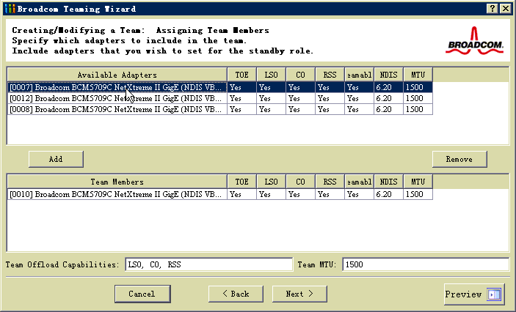The height and width of the screenshot is (312, 516).
Task: Click the Team MTU field showing 1500
Action: click(x=426, y=264)
